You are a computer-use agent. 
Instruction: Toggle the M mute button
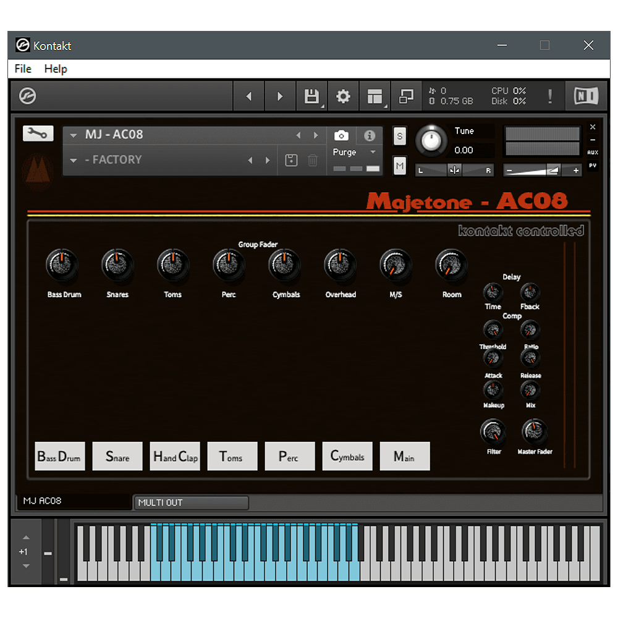coord(400,166)
